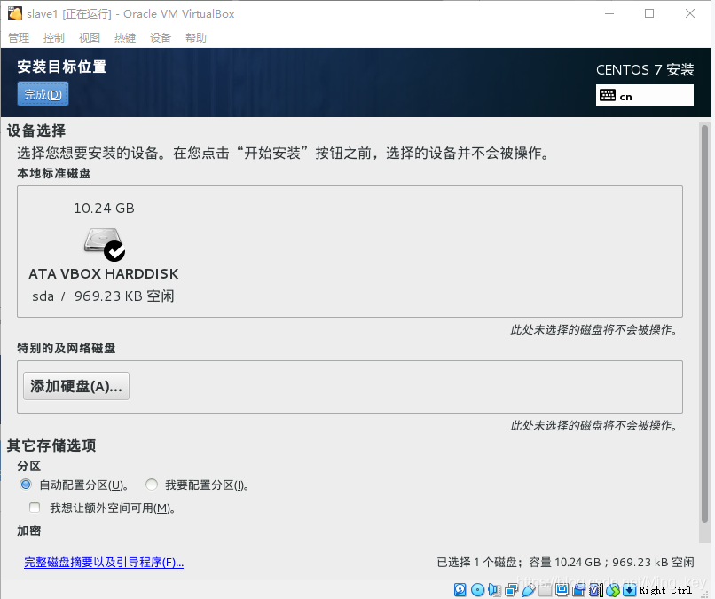Open the 设备 menu

pos(161,38)
